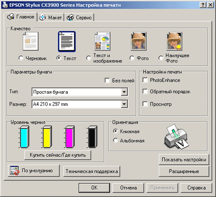Open the Размер paper size dropdown arrow
The width and height of the screenshot is (216, 197).
124,104
